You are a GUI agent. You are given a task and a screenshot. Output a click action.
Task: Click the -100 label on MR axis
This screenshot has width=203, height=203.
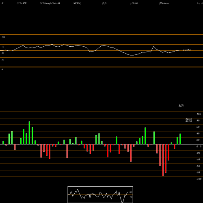199,179
